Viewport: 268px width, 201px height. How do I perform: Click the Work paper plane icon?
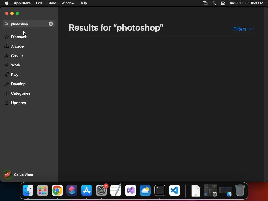tap(7, 65)
